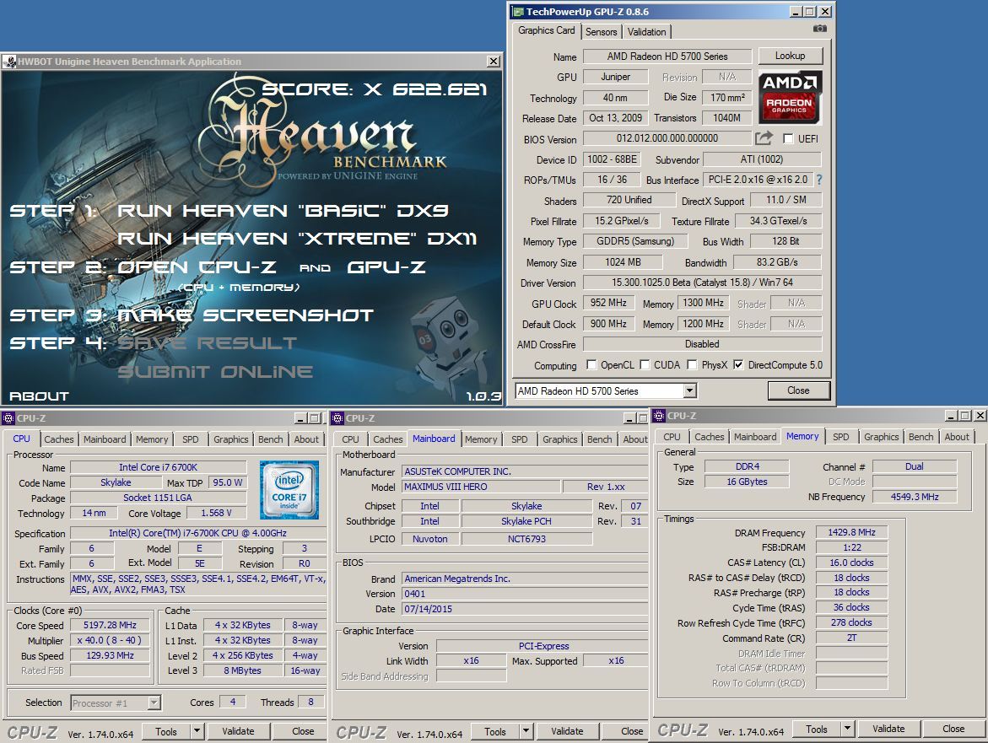Click the Memory Type GDDR5 (Samsung) field
988x743 pixels.
point(635,241)
